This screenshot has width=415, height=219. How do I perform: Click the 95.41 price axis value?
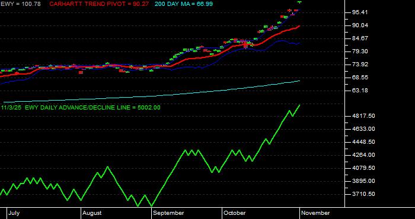tap(360, 12)
